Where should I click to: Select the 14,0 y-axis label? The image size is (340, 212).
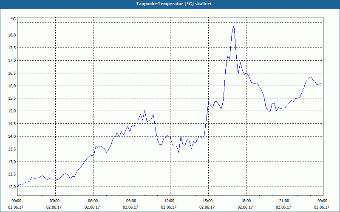point(12,136)
